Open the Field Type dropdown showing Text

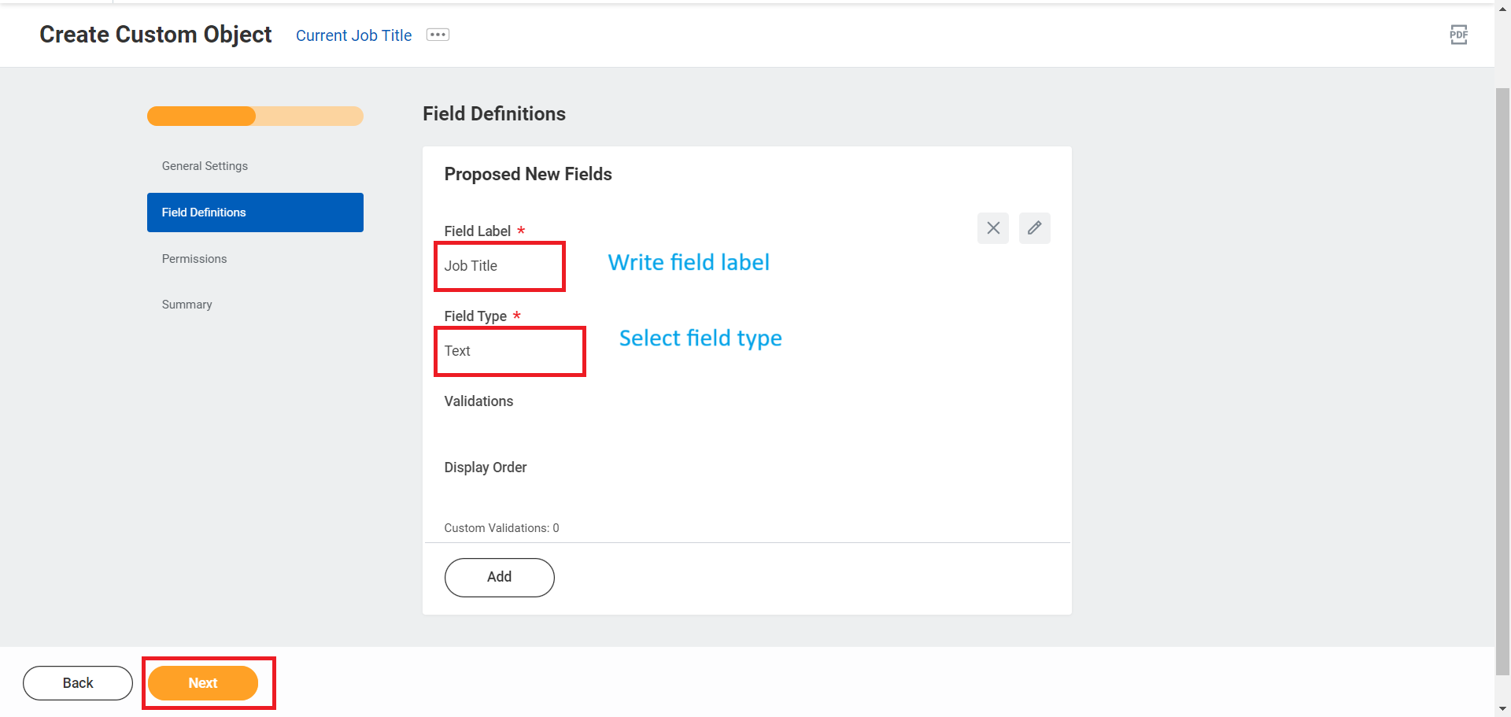point(509,351)
